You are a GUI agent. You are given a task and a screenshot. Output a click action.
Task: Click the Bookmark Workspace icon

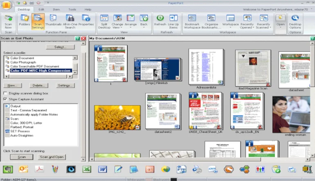pos(192,20)
